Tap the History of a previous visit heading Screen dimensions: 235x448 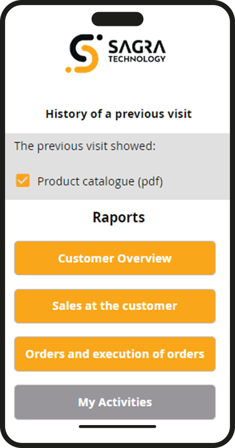coord(119,114)
